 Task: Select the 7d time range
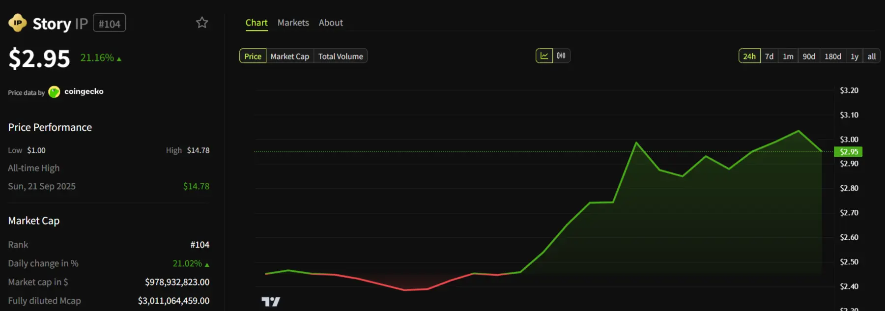pos(770,56)
